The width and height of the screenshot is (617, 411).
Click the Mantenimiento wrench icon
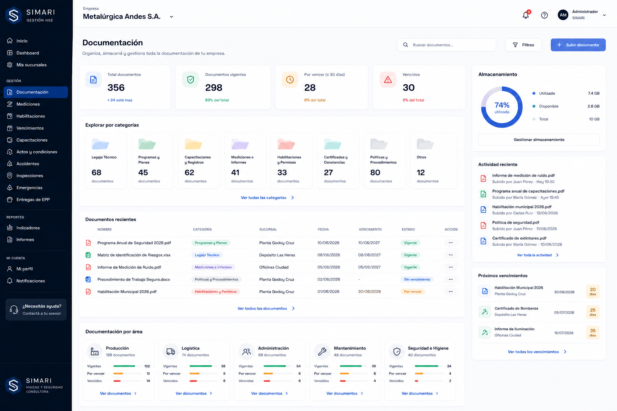322,352
